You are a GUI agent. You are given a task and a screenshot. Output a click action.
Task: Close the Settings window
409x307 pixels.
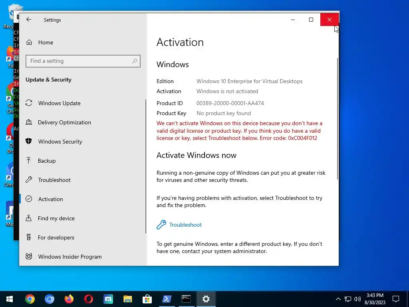330,20
